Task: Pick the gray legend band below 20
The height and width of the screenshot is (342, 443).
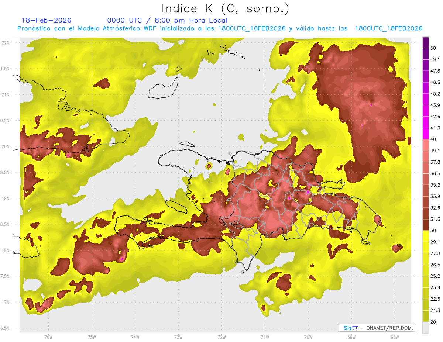Action: [x=426, y=327]
